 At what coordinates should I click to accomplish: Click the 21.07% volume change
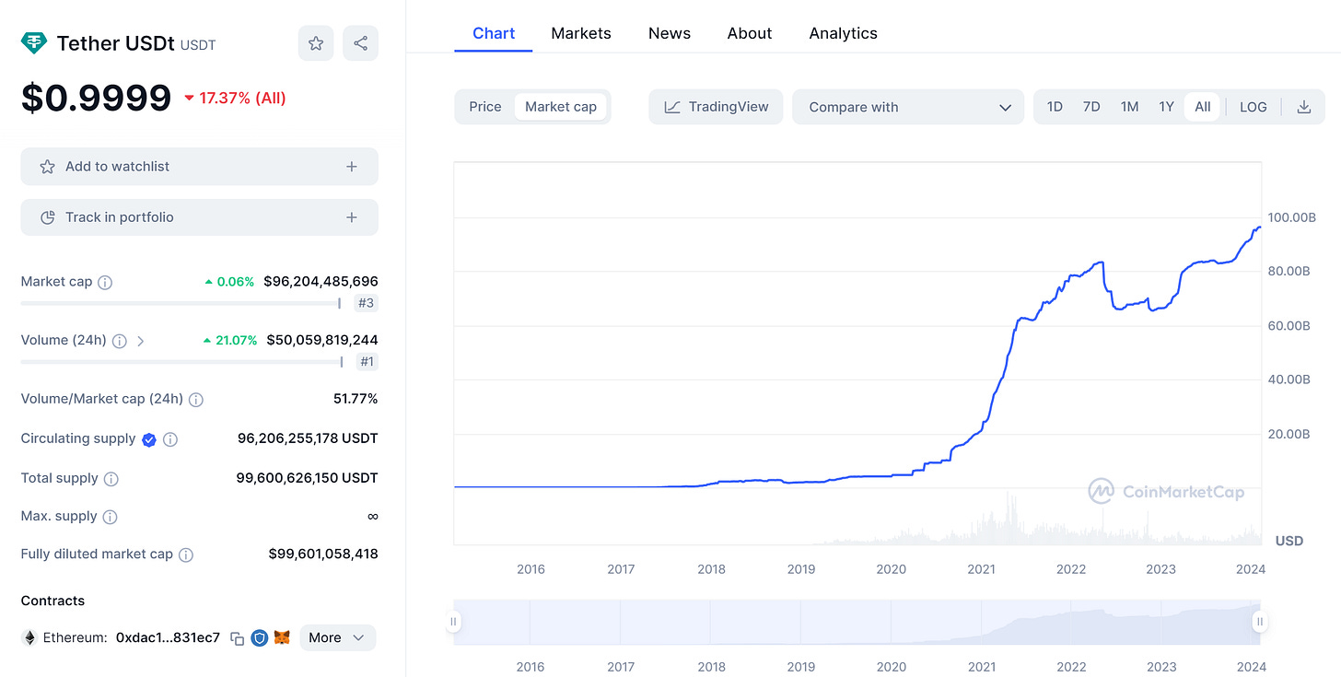point(229,340)
